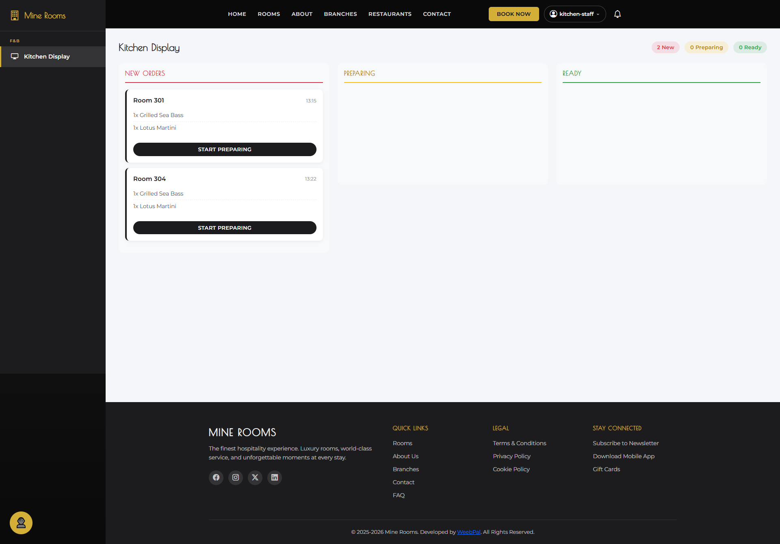
Task: Click the F&B sidebar section label
Action: point(15,41)
